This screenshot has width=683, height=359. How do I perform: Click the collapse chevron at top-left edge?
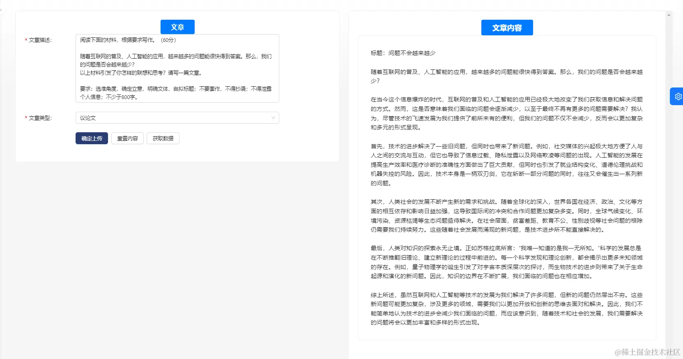coord(1,10)
